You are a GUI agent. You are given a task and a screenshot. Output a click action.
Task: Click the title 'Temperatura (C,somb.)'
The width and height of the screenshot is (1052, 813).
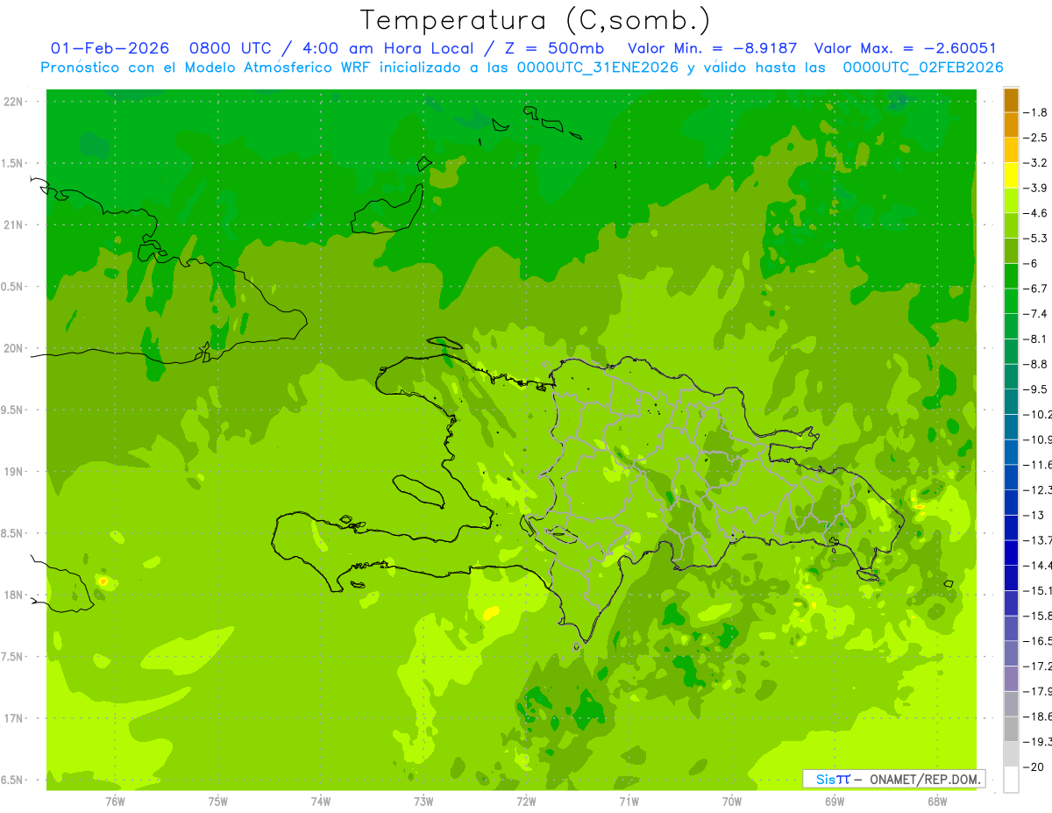click(x=536, y=20)
